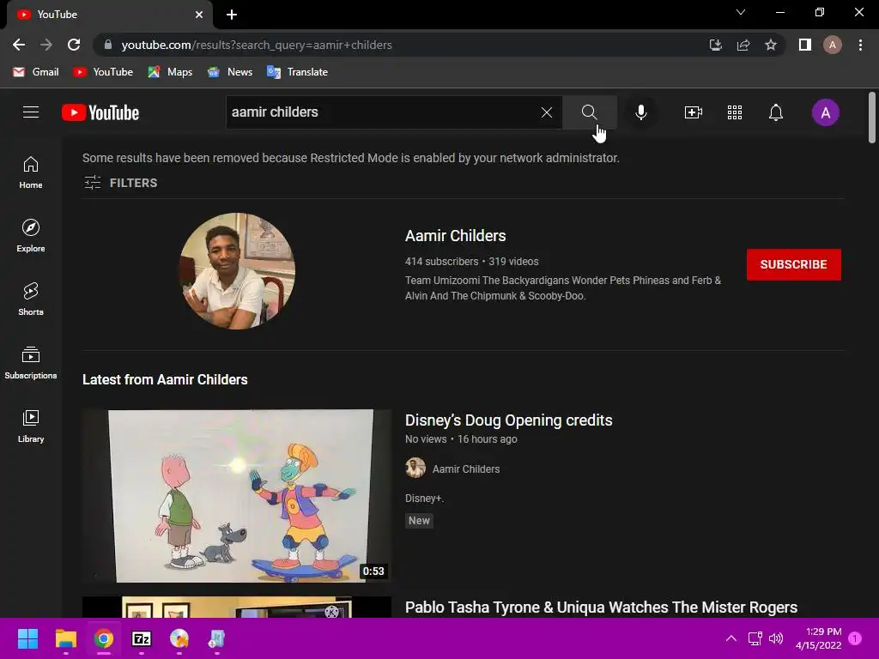This screenshot has width=879, height=659.
Task: Open the Aamir Childers channel name in the channel card
Action: (x=455, y=236)
